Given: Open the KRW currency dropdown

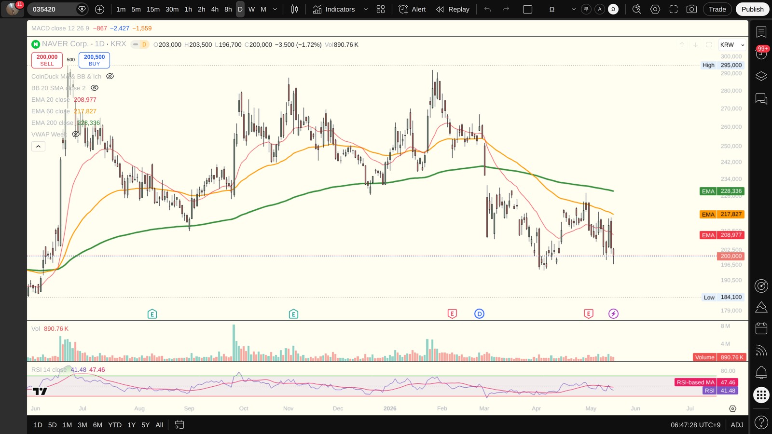Looking at the screenshot, I should pos(732,44).
